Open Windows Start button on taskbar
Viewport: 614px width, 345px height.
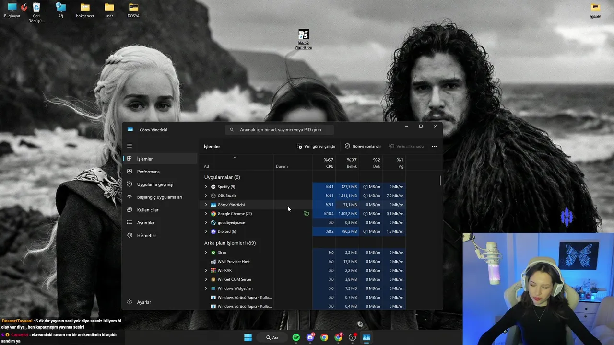coord(248,337)
